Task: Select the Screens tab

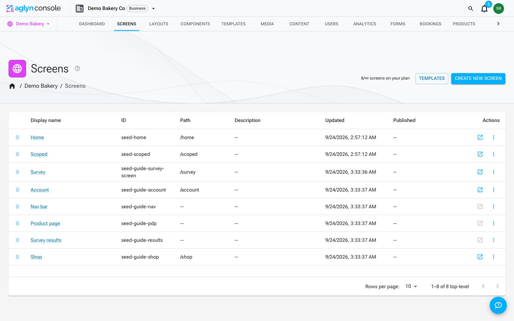Action: 127,24
